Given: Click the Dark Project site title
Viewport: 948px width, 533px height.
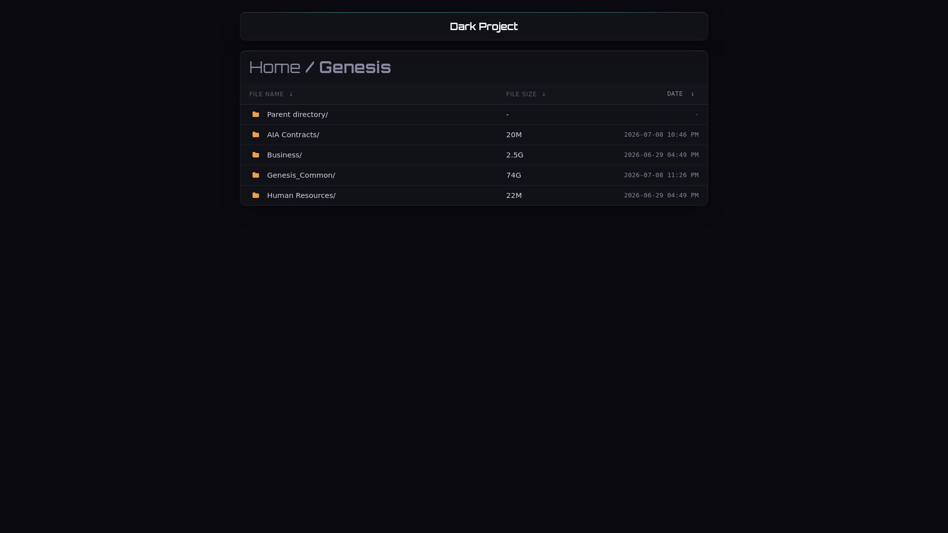Looking at the screenshot, I should (x=484, y=27).
